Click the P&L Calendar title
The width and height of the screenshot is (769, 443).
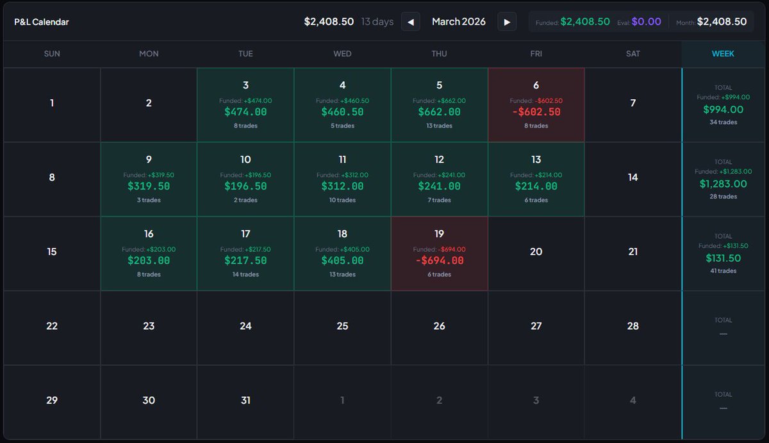click(42, 22)
